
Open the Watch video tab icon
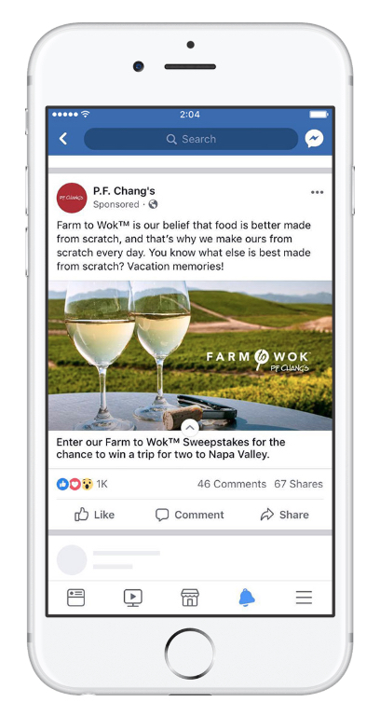click(133, 598)
